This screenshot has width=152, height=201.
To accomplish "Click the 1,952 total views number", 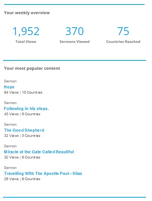I will (26, 31).
